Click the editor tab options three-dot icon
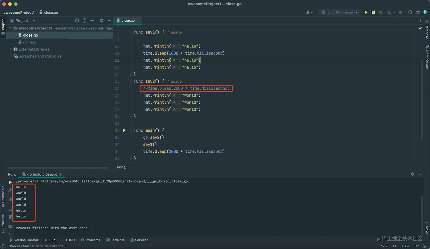The width and height of the screenshot is (430, 249). click(x=420, y=20)
